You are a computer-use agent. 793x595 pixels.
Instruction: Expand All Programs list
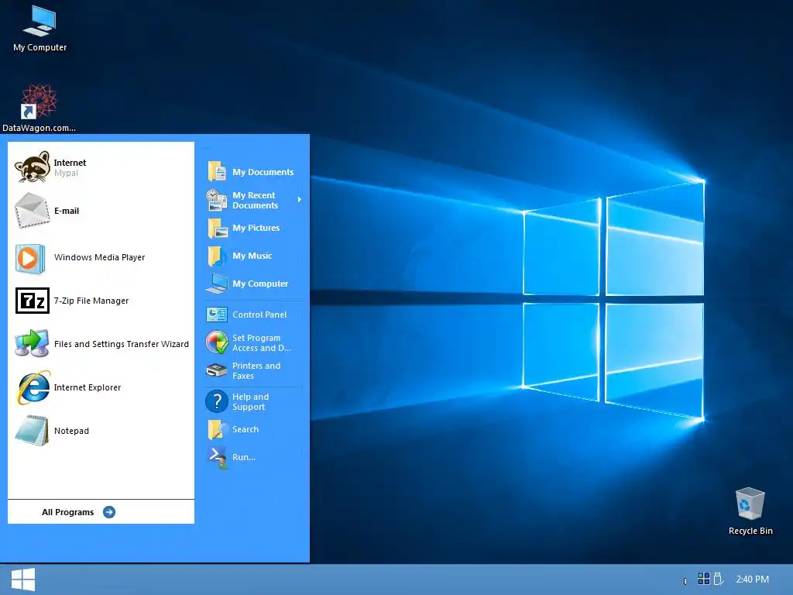click(x=78, y=512)
